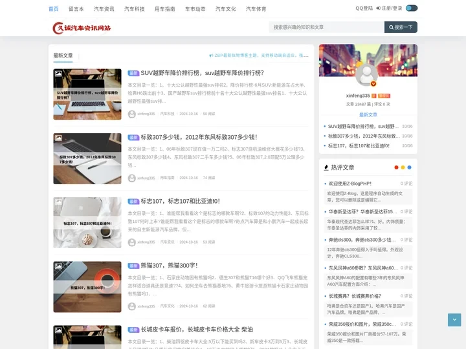Screen dimensions: 466x349
Task: Open article title SUV越野车降价排行榜
Action: pos(203,73)
